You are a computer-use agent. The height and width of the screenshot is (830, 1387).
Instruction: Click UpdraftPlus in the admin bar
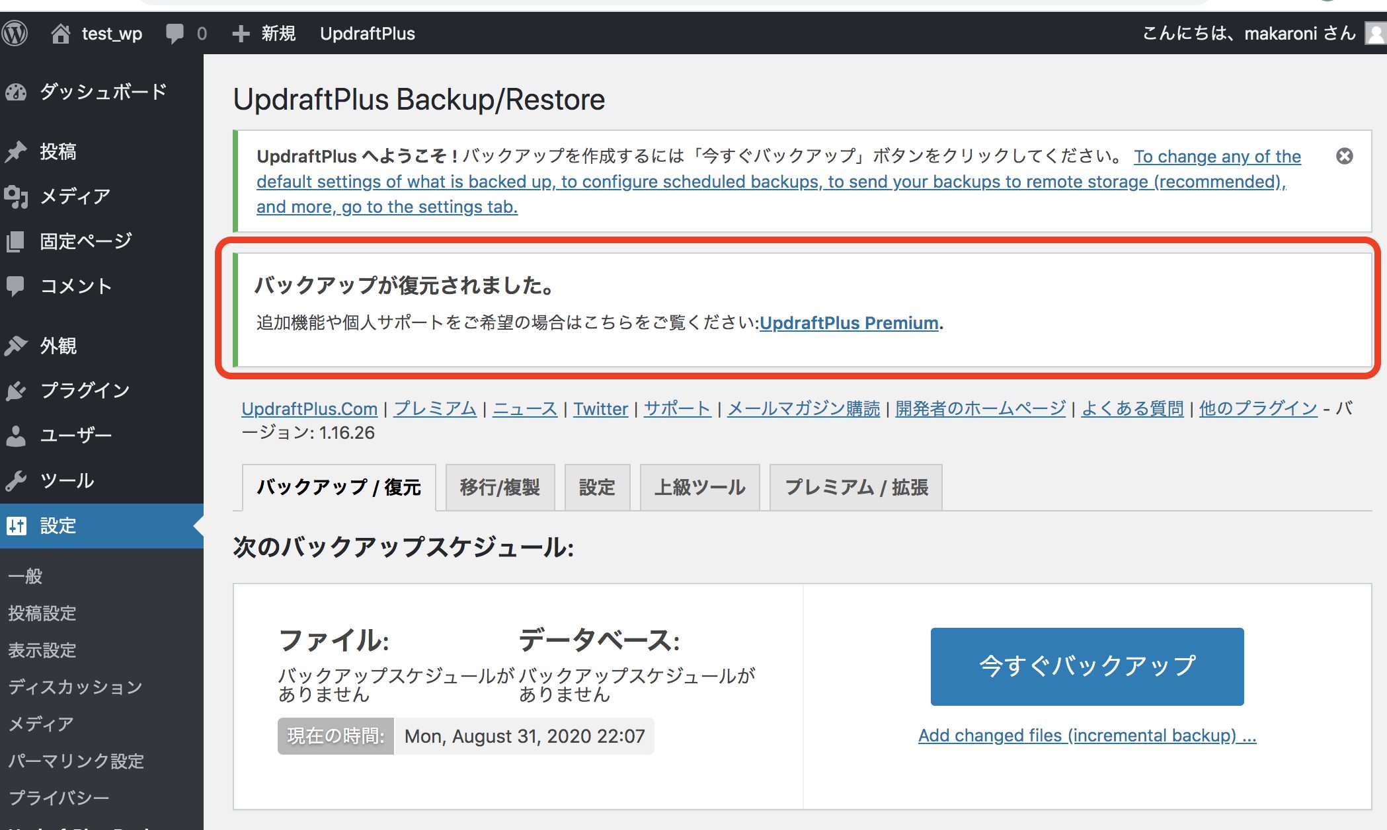coord(368,33)
